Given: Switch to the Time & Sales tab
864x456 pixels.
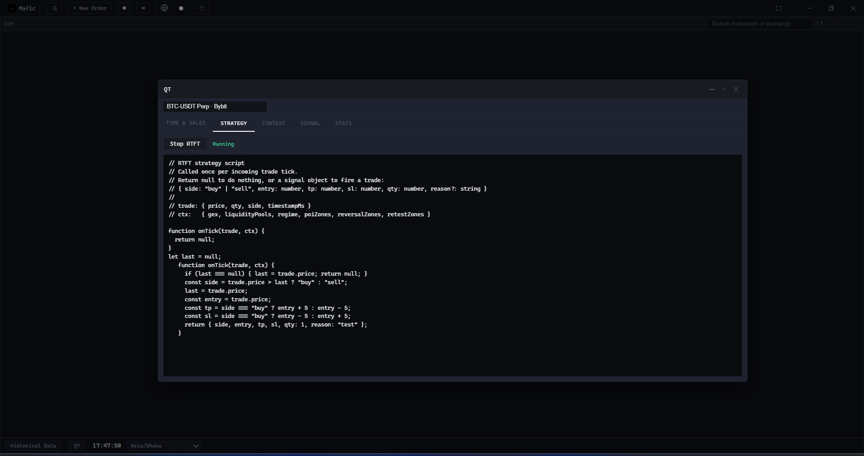Looking at the screenshot, I should pos(185,123).
